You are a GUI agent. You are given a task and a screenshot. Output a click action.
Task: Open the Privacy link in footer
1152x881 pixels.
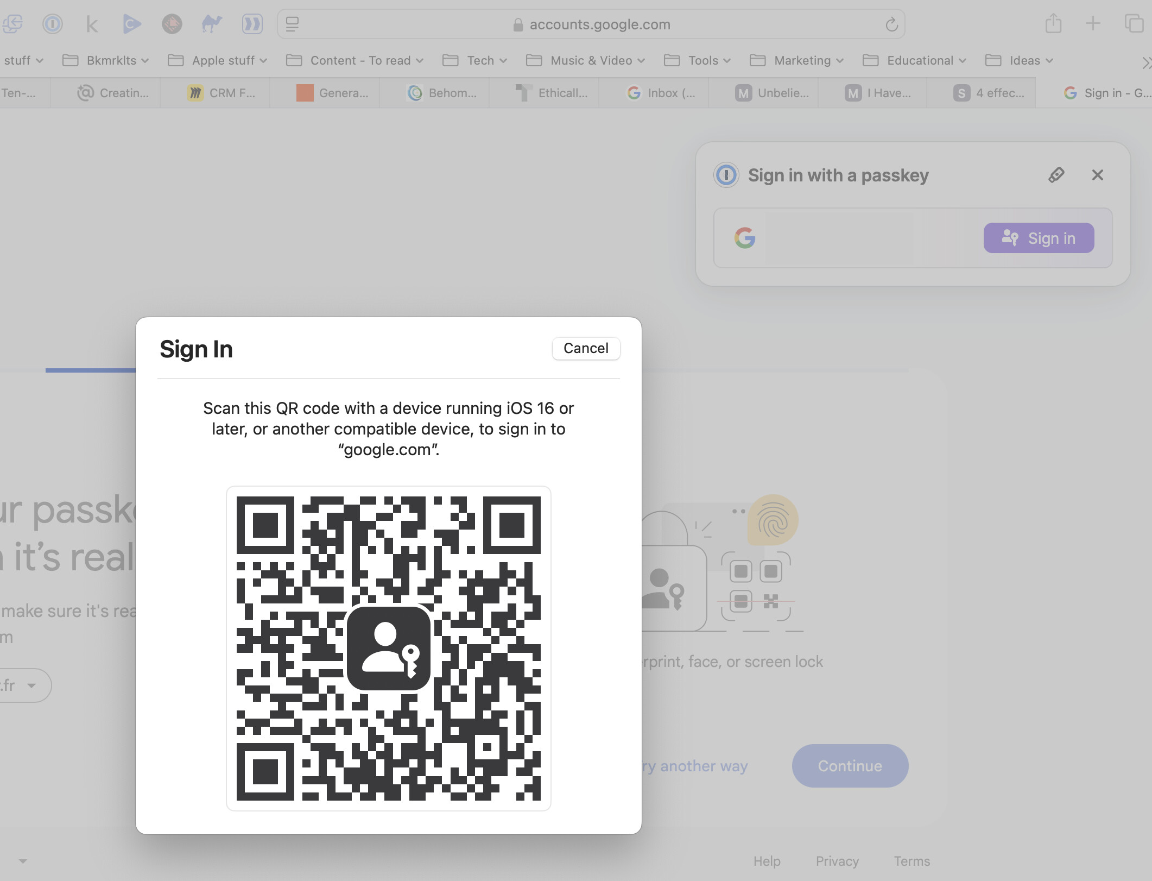coord(837,861)
